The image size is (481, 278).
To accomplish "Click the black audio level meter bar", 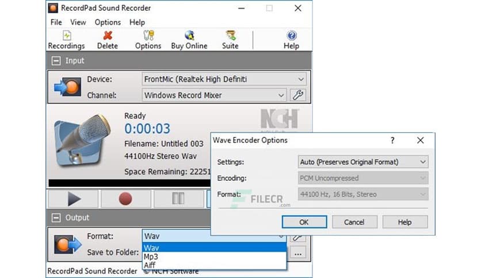I will pyautogui.click(x=129, y=183).
